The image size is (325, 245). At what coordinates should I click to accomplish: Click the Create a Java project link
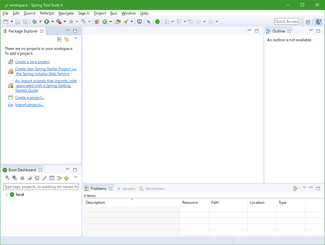(32, 62)
